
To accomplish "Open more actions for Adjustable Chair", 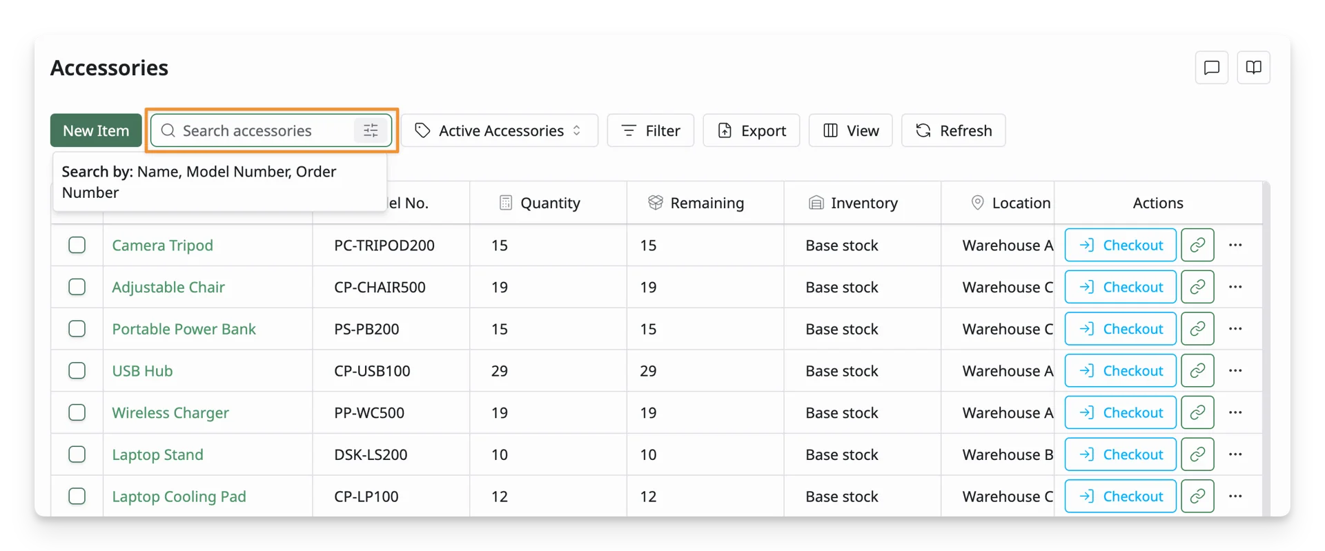I will coord(1235,287).
